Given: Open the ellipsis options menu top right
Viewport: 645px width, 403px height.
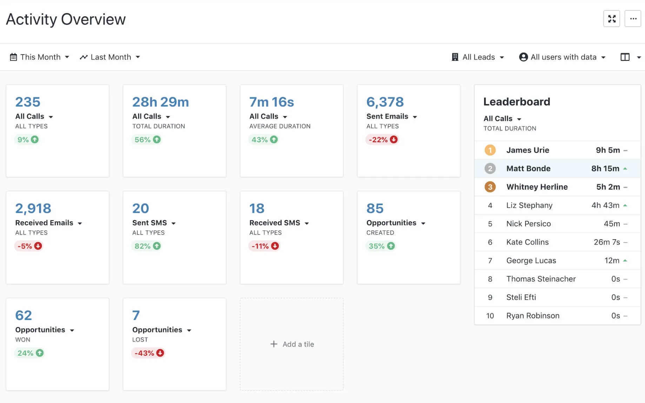Looking at the screenshot, I should click(633, 19).
